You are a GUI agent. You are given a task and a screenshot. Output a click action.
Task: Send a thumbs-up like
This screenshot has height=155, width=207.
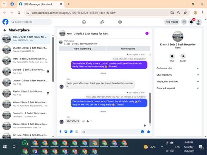pyautogui.click(x=148, y=132)
